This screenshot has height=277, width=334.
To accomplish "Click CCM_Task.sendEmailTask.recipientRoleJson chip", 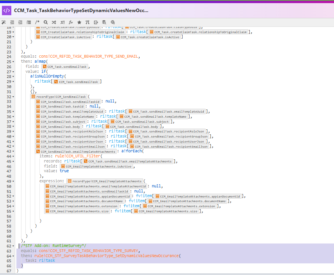I will [166, 131].
